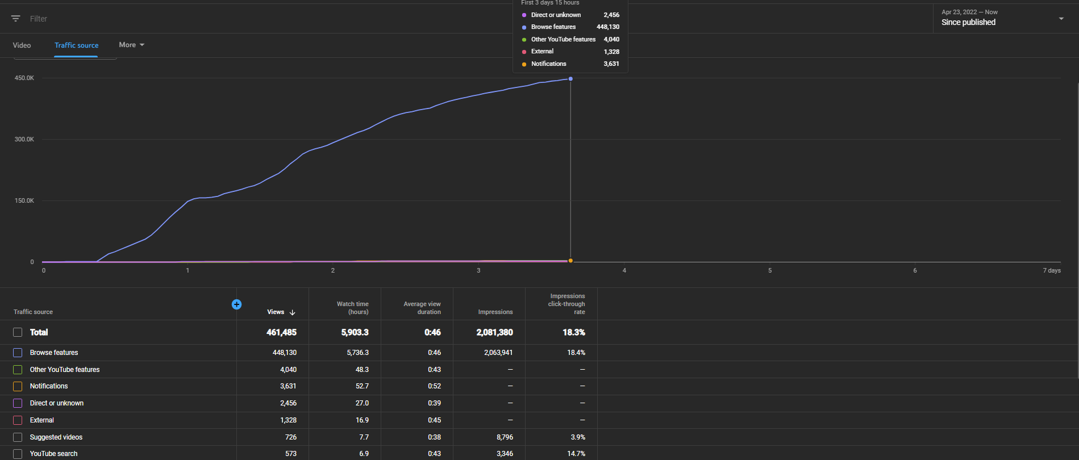Viewport: 1079px width, 460px height.
Task: Click the filter lines icon
Action: pyautogui.click(x=16, y=19)
